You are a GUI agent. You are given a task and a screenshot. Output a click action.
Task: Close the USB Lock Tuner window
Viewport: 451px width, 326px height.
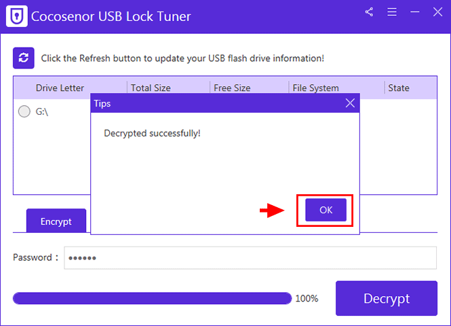437,12
